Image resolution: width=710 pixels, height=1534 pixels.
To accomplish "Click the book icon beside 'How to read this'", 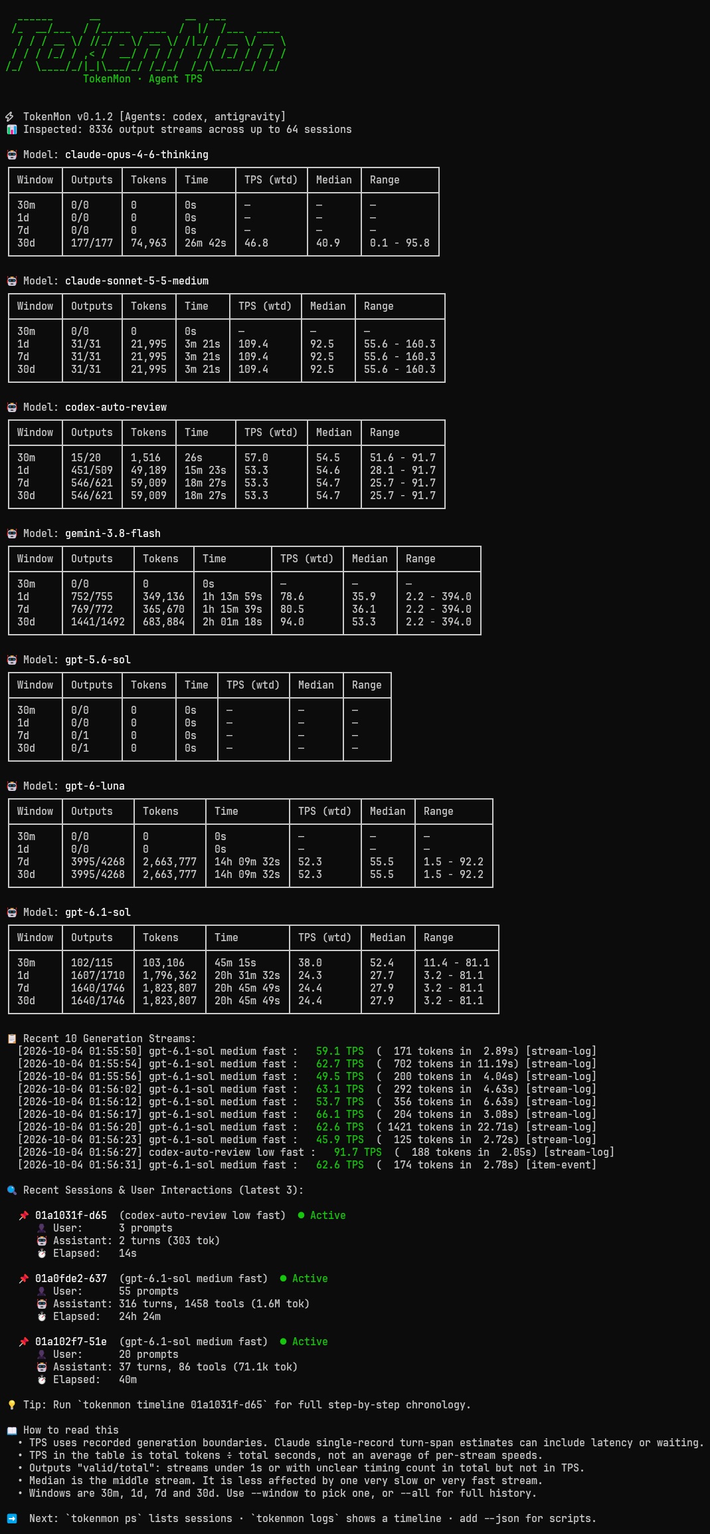I will [x=11, y=1430].
